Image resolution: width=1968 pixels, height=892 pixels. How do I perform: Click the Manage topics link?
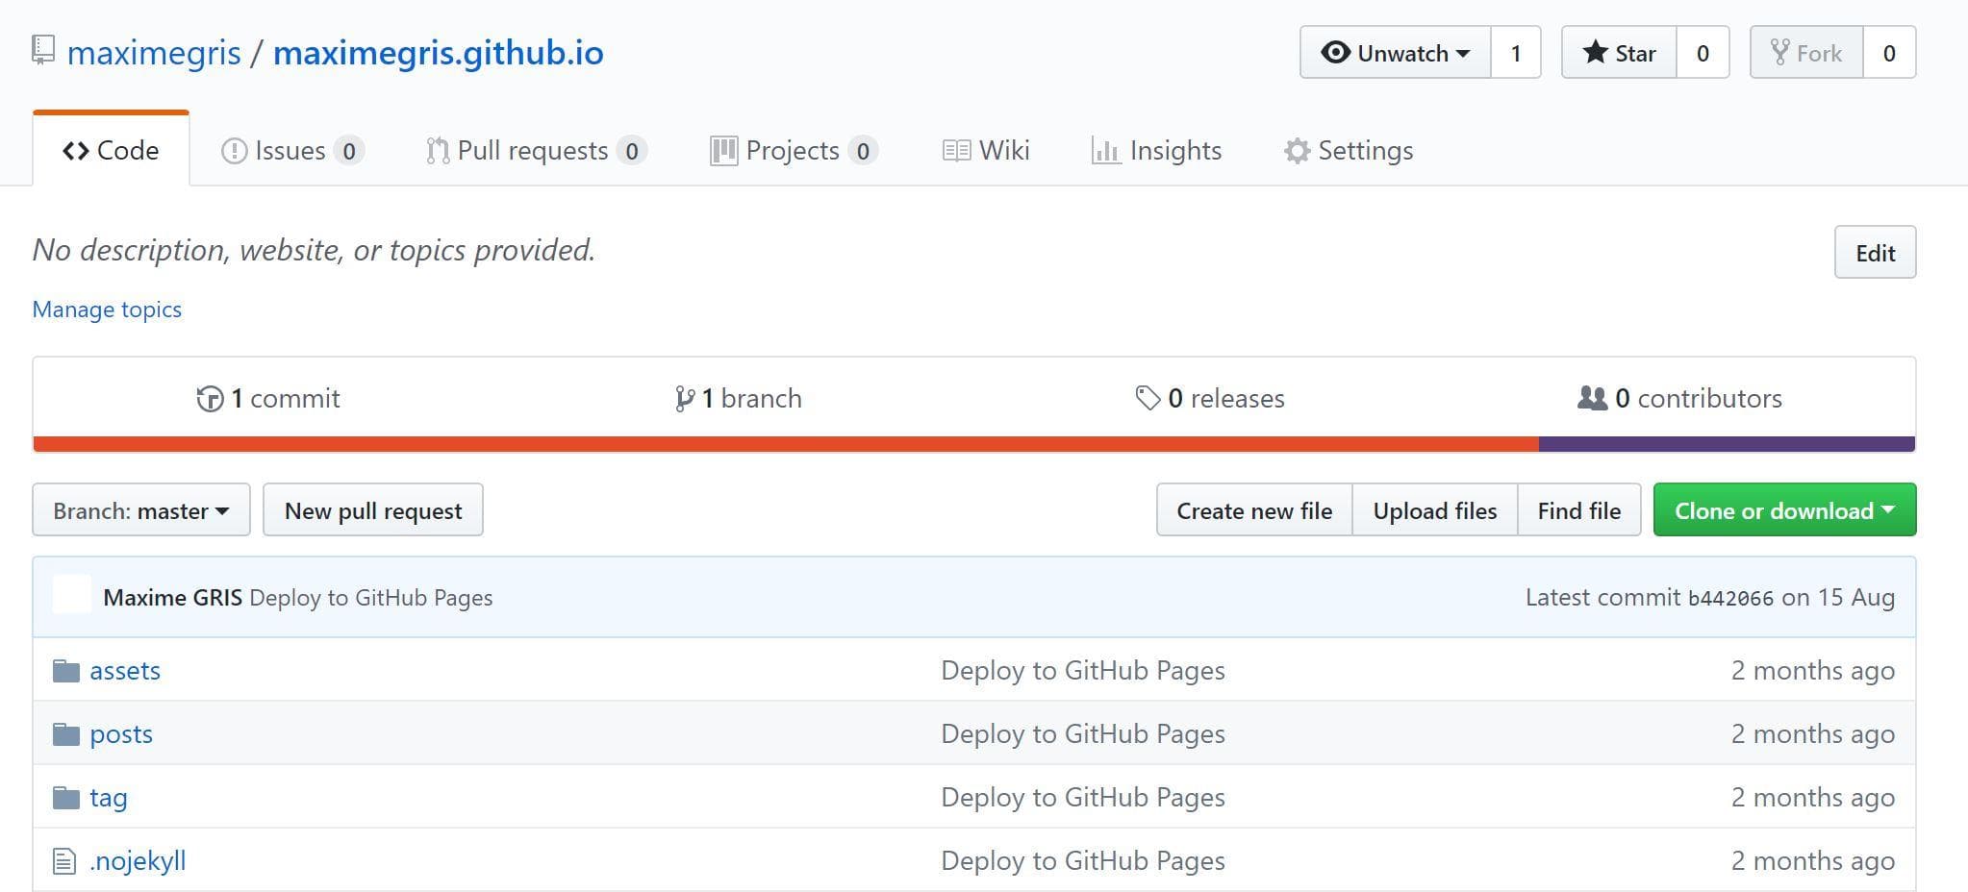107,309
